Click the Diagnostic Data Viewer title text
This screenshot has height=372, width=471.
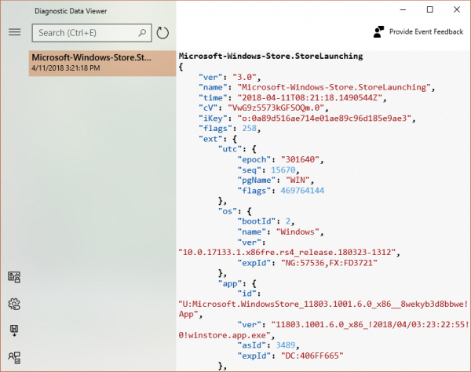click(x=71, y=11)
